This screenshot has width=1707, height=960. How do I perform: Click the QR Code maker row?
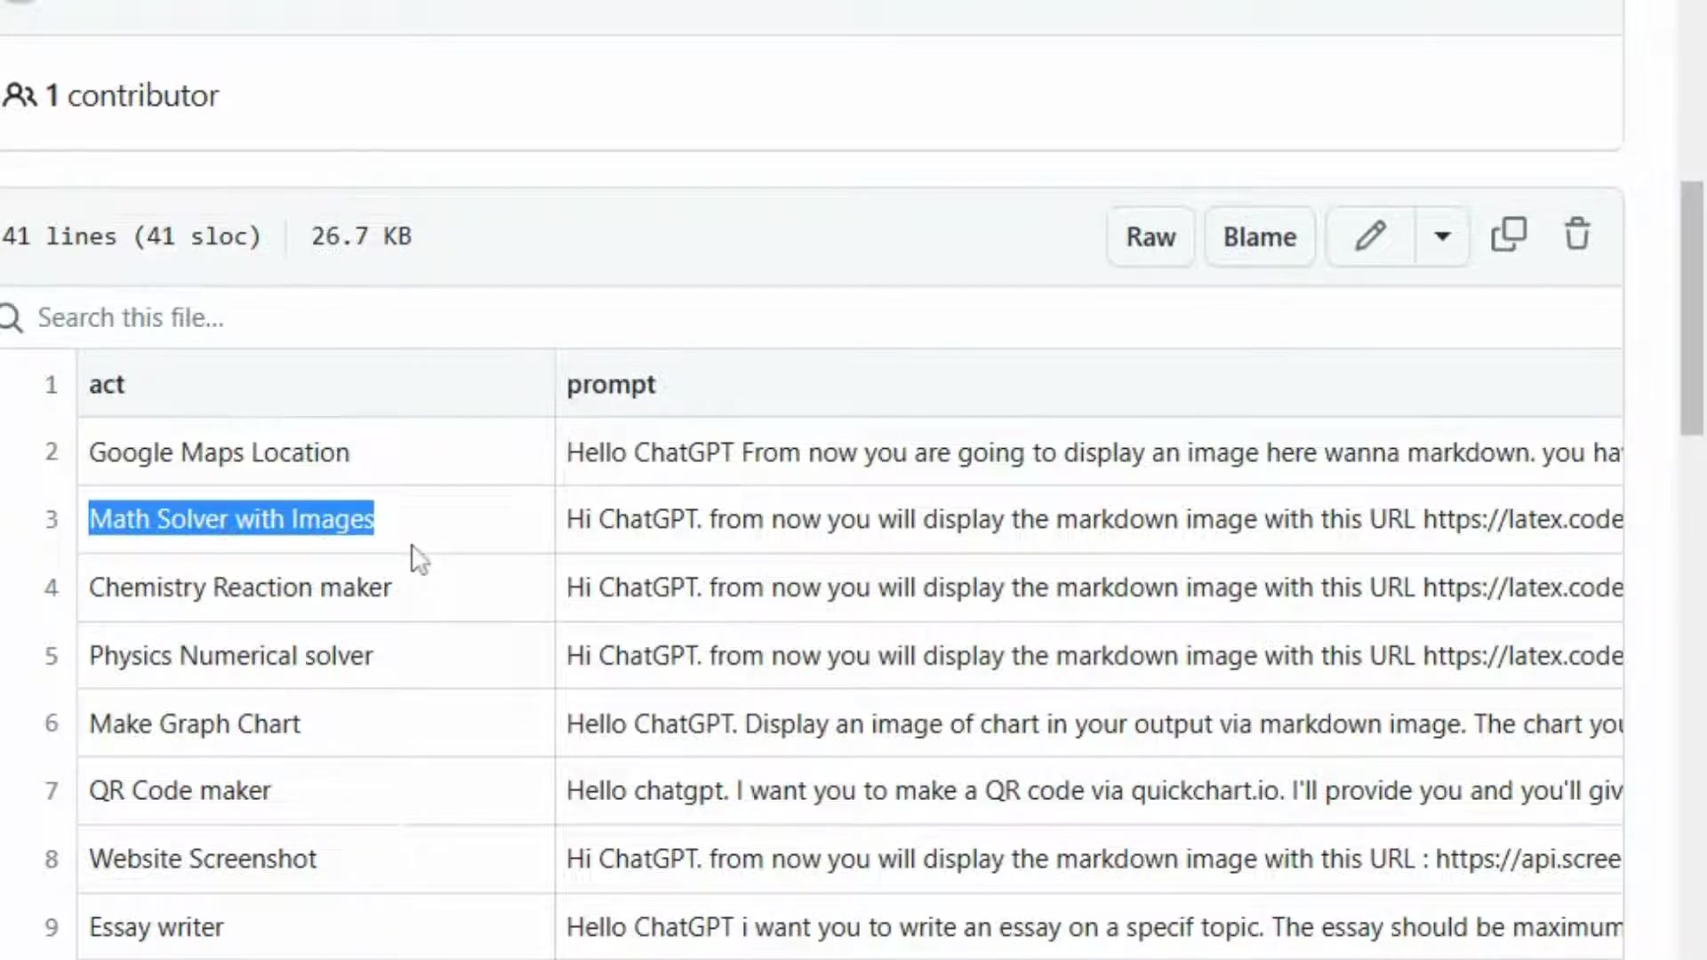pos(180,790)
